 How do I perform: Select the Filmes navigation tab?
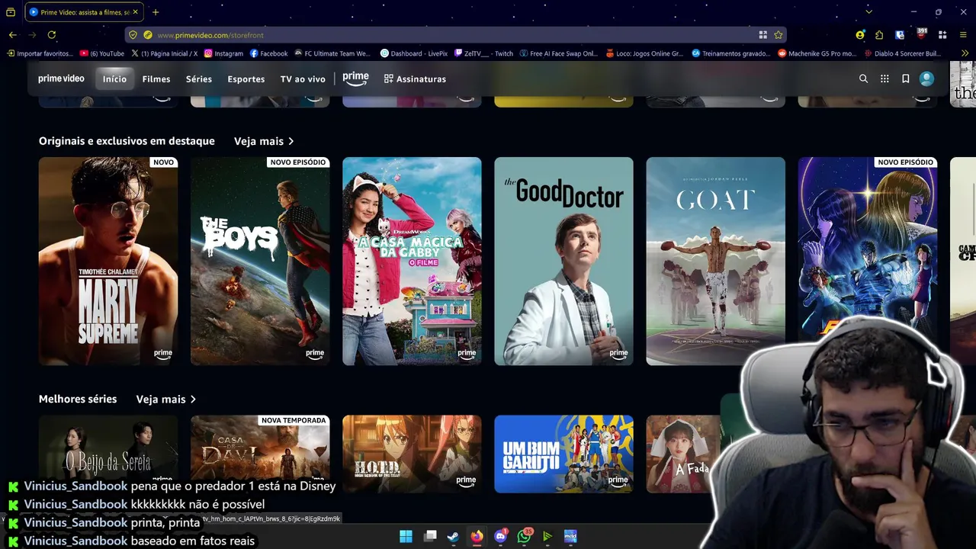point(156,79)
